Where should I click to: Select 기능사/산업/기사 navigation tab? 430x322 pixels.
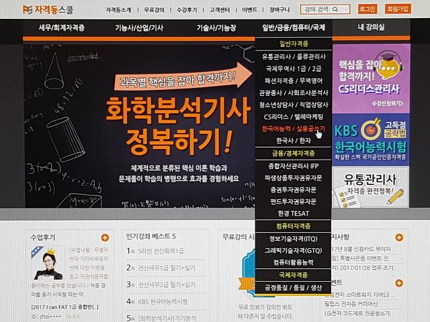point(139,28)
